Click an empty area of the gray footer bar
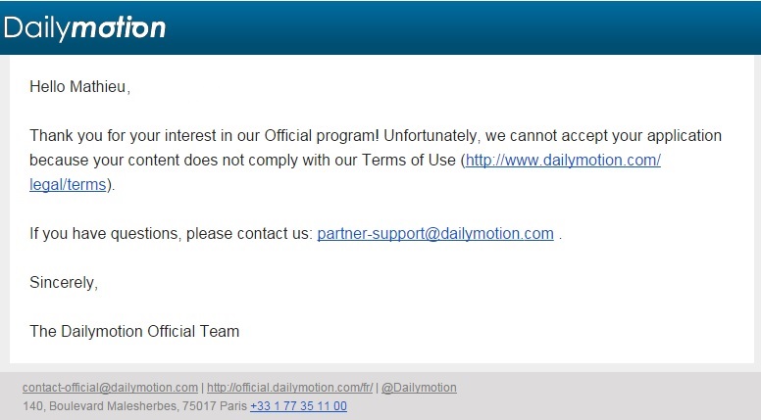 (607, 397)
